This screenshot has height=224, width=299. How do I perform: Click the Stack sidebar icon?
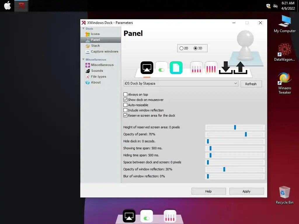(88, 46)
